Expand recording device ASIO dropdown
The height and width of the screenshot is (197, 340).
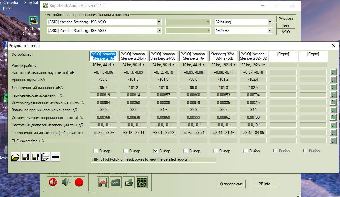pyautogui.click(x=159, y=31)
